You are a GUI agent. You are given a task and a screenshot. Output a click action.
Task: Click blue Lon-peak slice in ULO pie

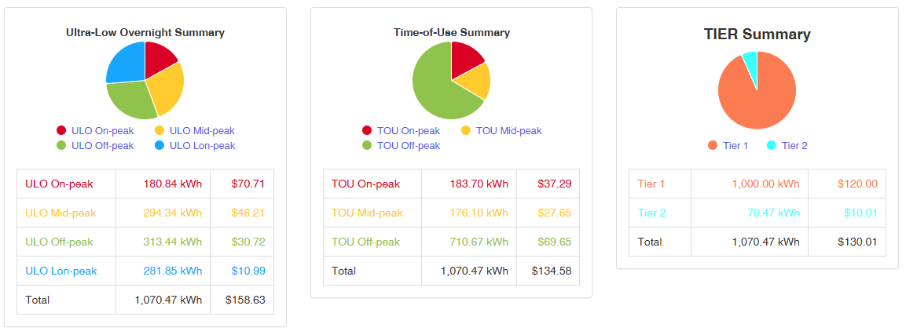(x=126, y=61)
